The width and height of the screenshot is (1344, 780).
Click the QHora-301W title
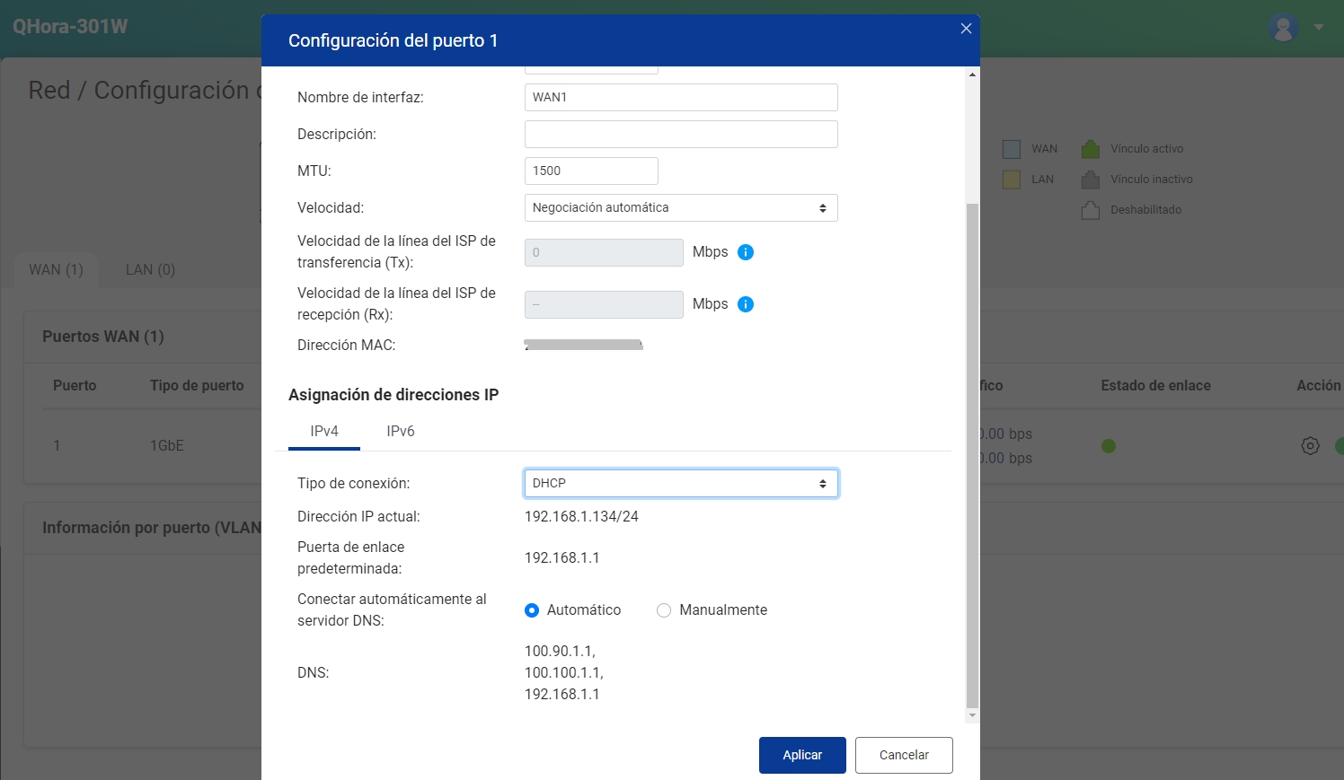click(x=70, y=27)
